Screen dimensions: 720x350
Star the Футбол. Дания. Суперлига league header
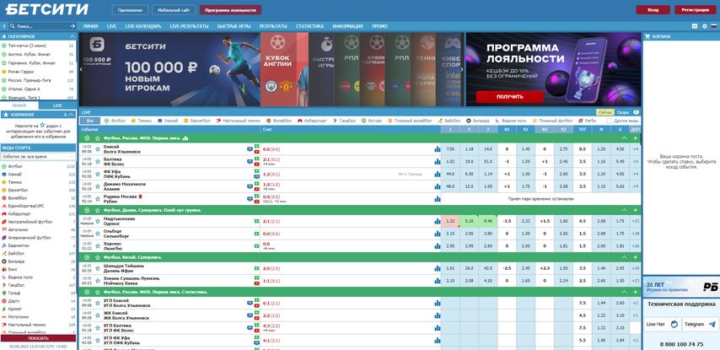[x=97, y=210]
